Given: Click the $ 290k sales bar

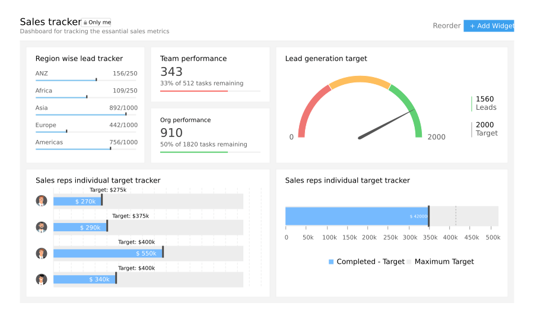Looking at the screenshot, I should pyautogui.click(x=80, y=227).
